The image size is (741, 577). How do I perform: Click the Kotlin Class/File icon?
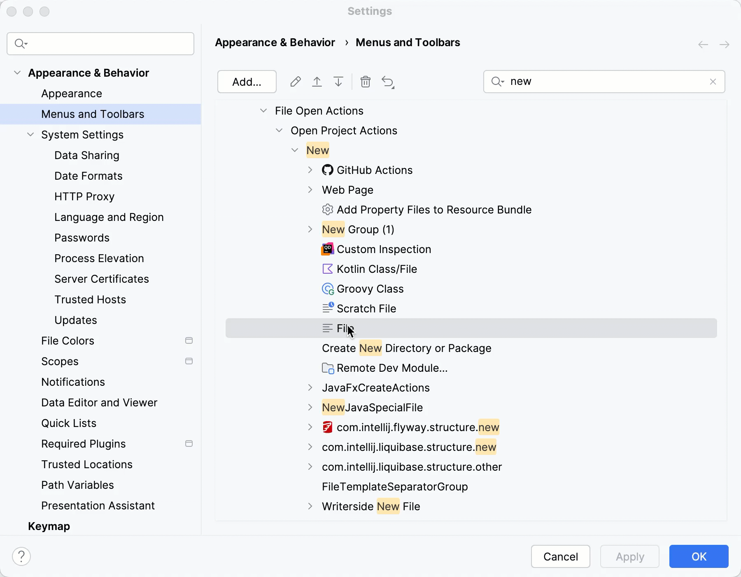point(327,269)
